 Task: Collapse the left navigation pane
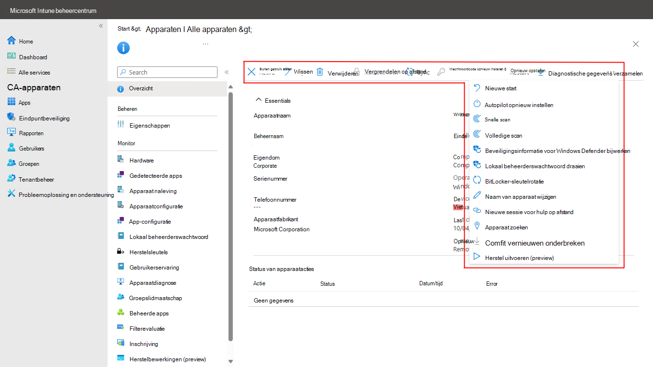point(101,26)
